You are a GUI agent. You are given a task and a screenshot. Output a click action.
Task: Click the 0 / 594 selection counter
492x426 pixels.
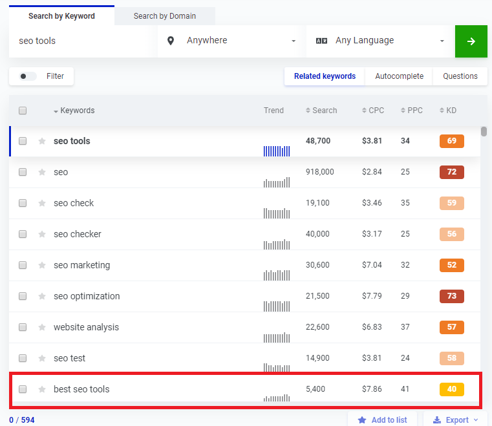click(x=21, y=420)
